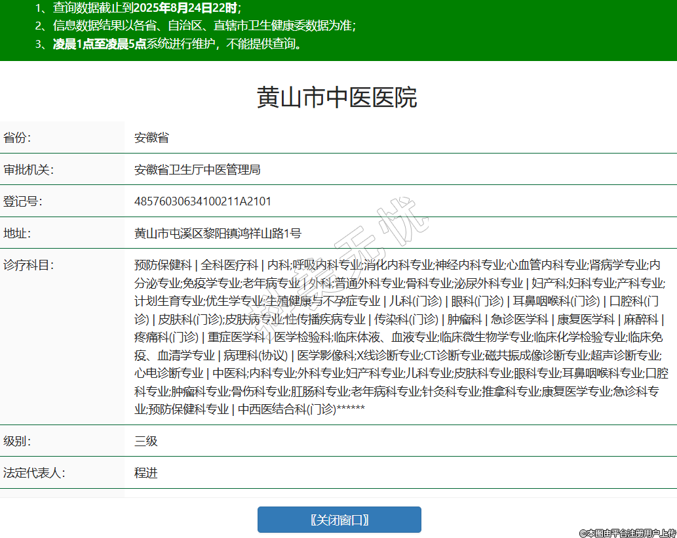The height and width of the screenshot is (538, 677).
Task: Click the 登记号 row label
Action: tap(23, 201)
